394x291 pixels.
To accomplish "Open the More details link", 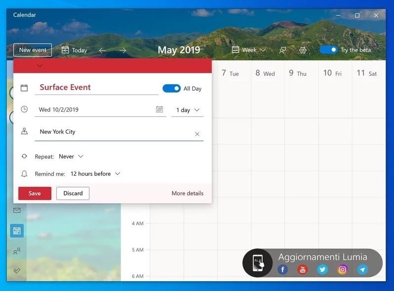I will coord(187,194).
